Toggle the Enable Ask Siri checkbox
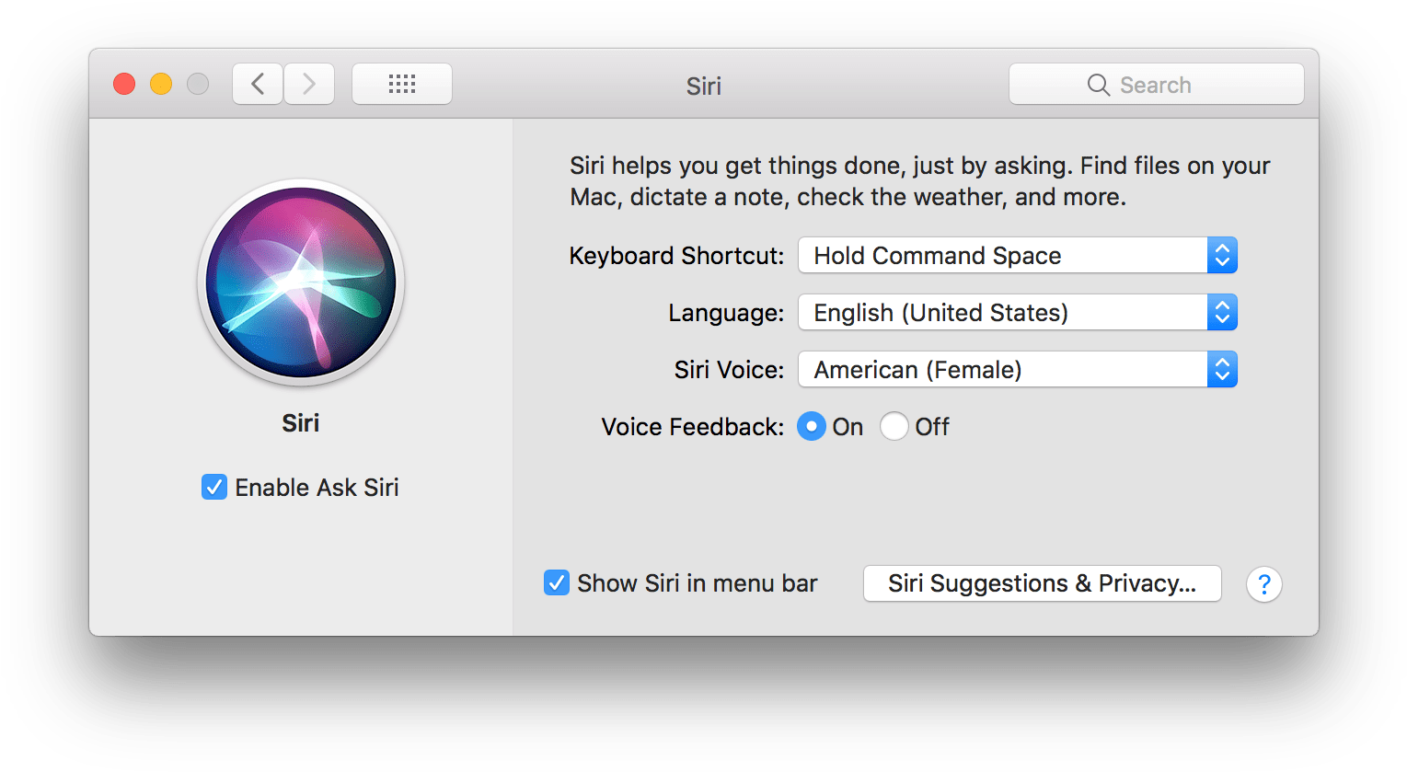The image size is (1407, 772). pyautogui.click(x=214, y=487)
